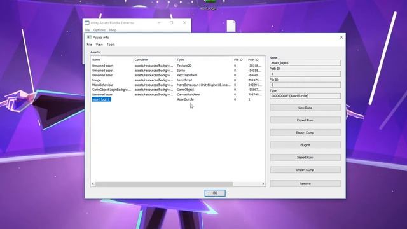Select the CanvasRenderer asset row
Image resolution: width=407 pixels, height=229 pixels.
pyautogui.click(x=178, y=95)
